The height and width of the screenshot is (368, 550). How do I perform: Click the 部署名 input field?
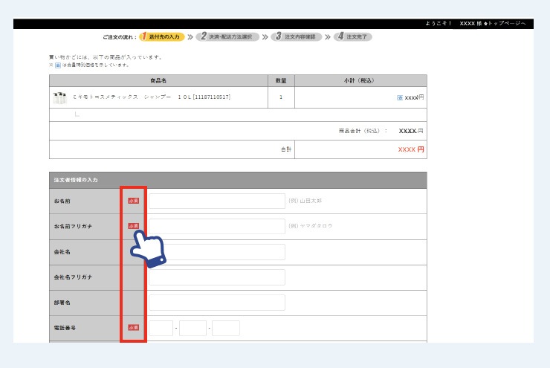(216, 303)
